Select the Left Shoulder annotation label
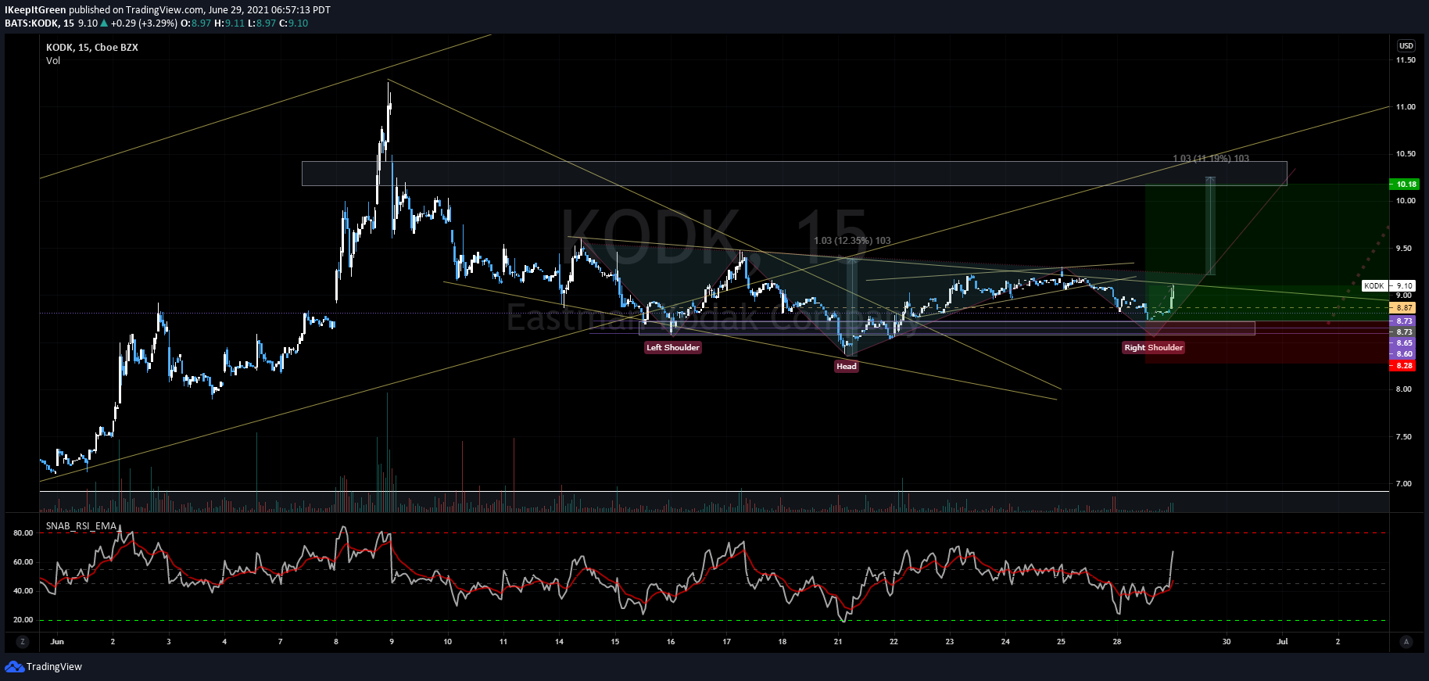The width and height of the screenshot is (1429, 681). point(673,347)
